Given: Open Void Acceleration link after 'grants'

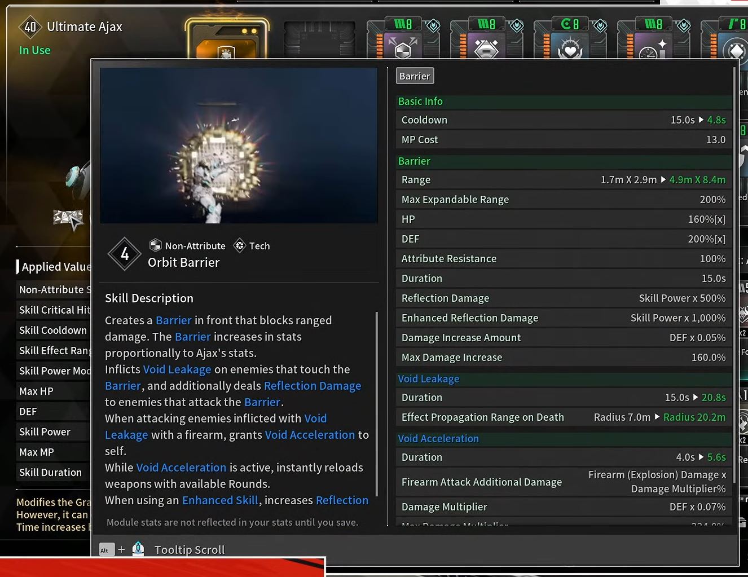Looking at the screenshot, I should click(310, 435).
